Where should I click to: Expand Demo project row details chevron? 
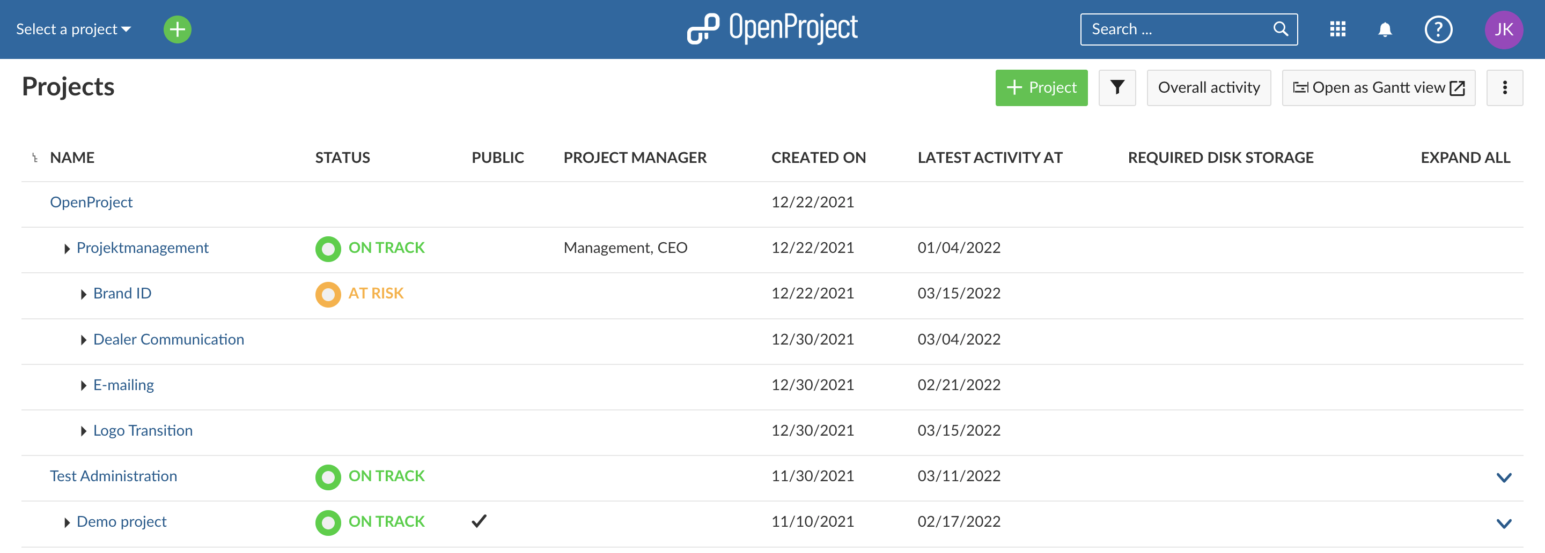coord(1504,523)
